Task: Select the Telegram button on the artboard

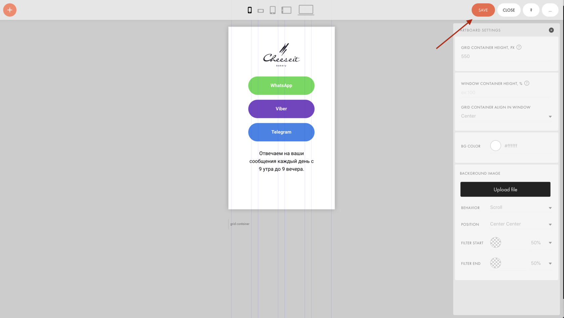Action: click(x=281, y=132)
